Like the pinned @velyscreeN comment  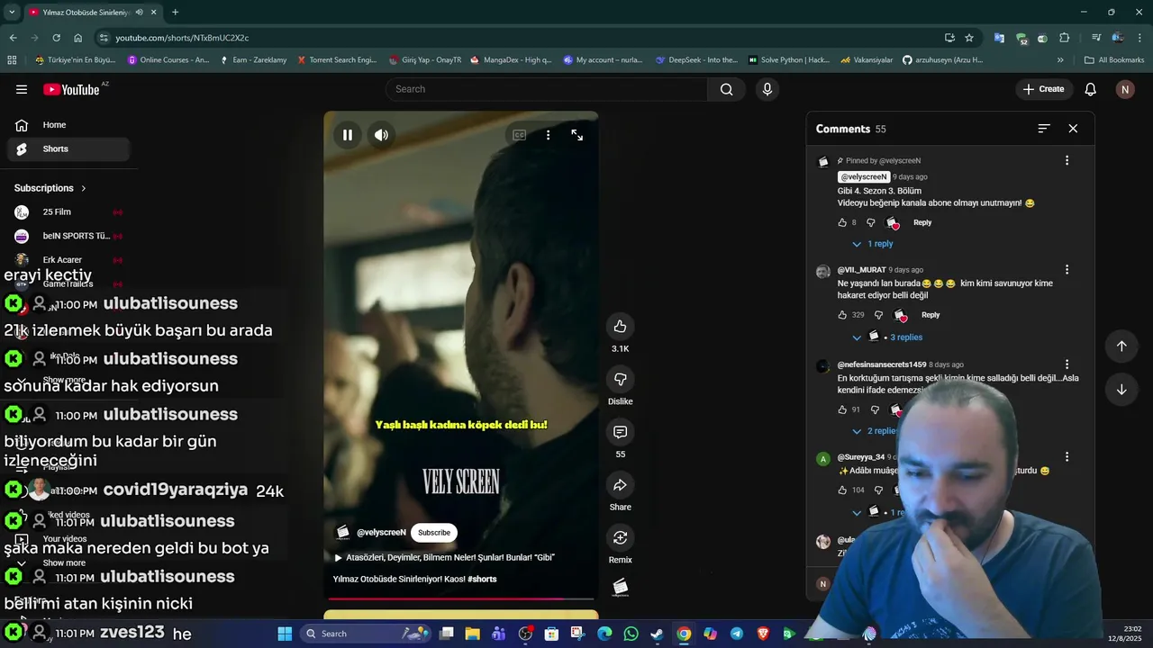[842, 222]
